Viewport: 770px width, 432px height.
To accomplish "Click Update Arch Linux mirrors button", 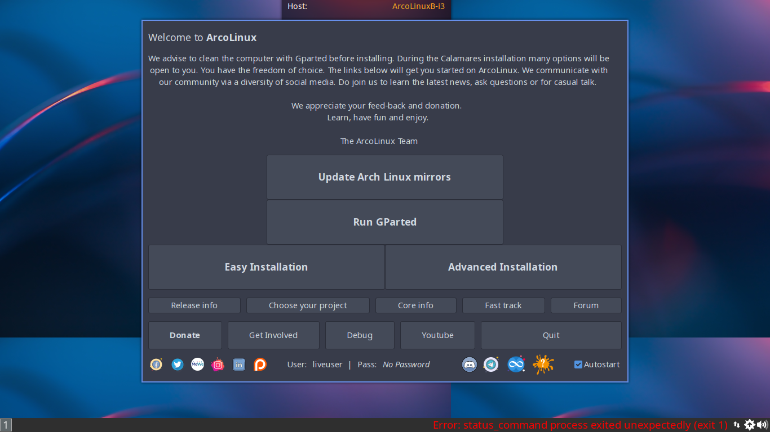I will pos(385,177).
